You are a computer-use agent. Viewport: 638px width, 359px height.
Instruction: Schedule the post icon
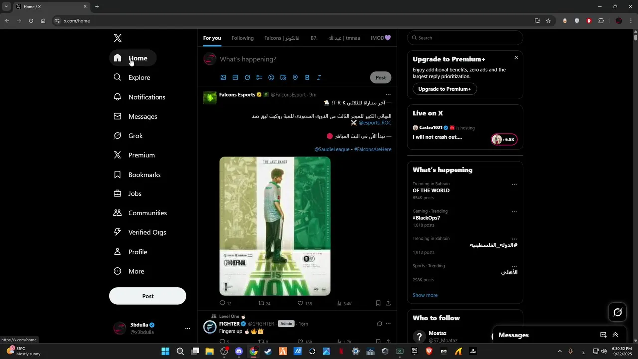[x=283, y=77]
